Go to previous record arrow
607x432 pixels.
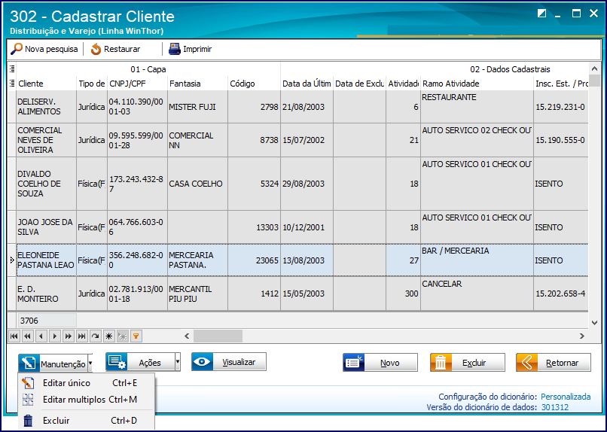[x=41, y=336]
